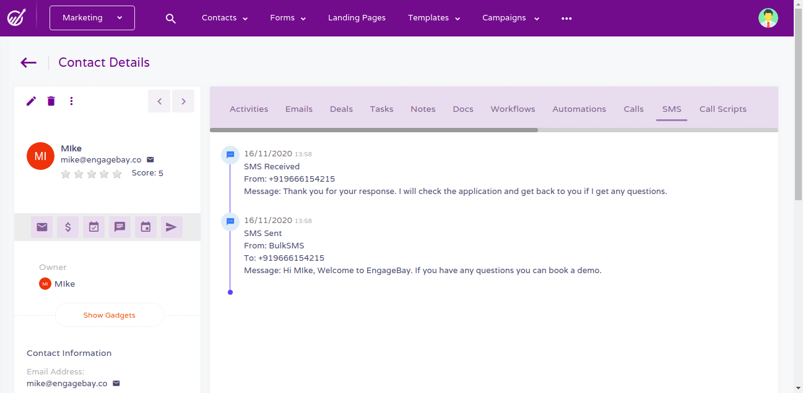Delete contact with the trash icon
Screen dimensions: 803x393
click(51, 101)
